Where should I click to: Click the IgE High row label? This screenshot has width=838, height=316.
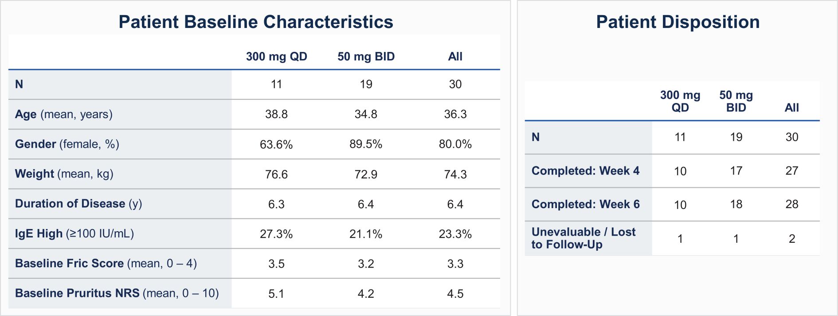[74, 233]
